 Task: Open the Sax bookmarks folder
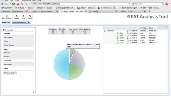[50, 8]
